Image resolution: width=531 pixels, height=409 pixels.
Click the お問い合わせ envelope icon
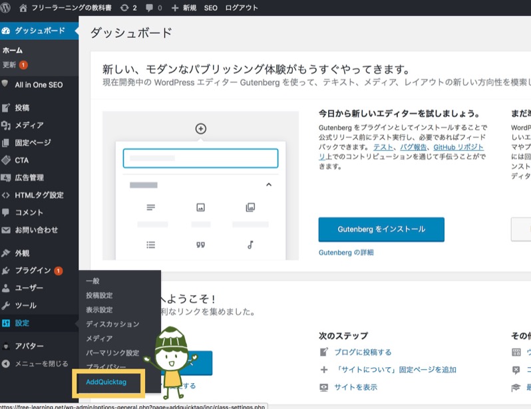[6, 230]
